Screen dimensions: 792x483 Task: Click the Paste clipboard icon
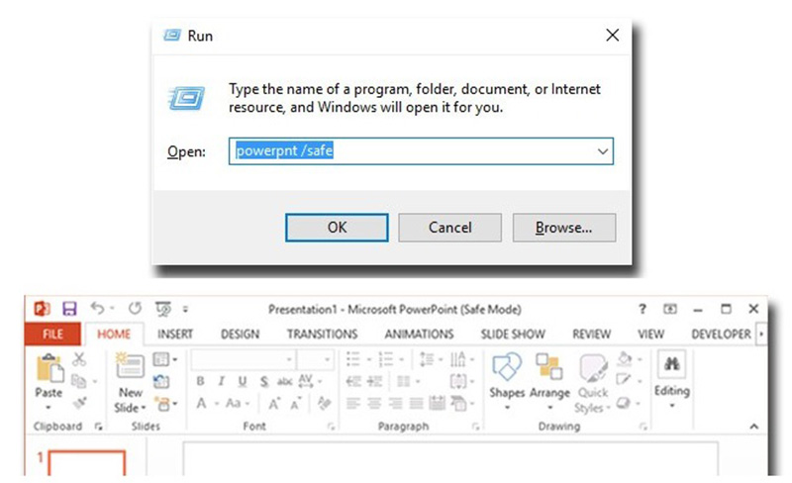[49, 368]
